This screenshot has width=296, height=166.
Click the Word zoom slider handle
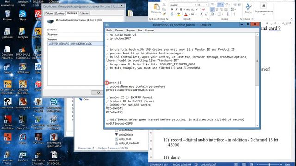269,164
